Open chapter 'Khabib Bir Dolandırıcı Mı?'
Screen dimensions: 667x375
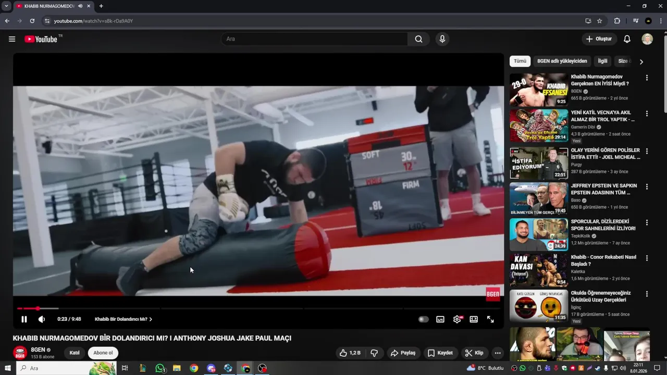coord(123,319)
